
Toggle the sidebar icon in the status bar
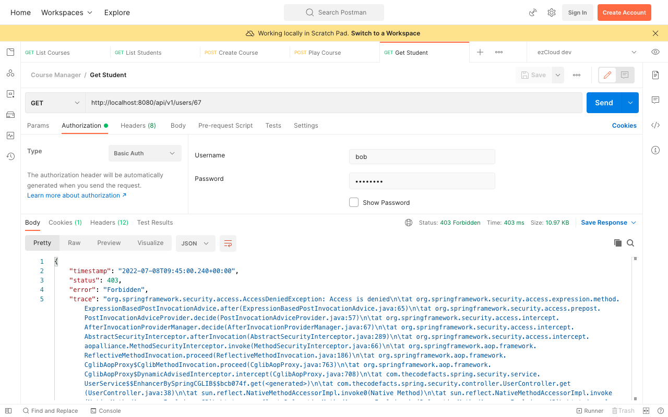(8, 411)
